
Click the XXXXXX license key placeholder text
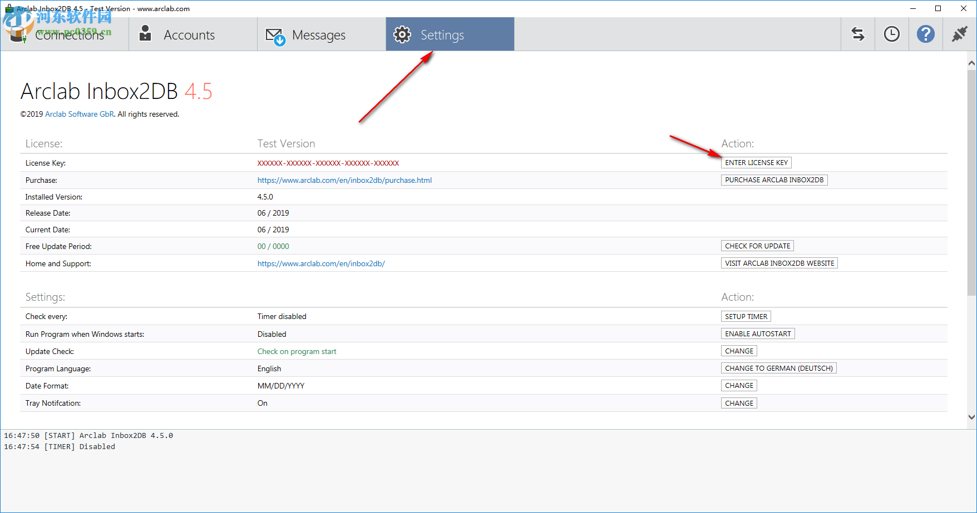[x=328, y=163]
